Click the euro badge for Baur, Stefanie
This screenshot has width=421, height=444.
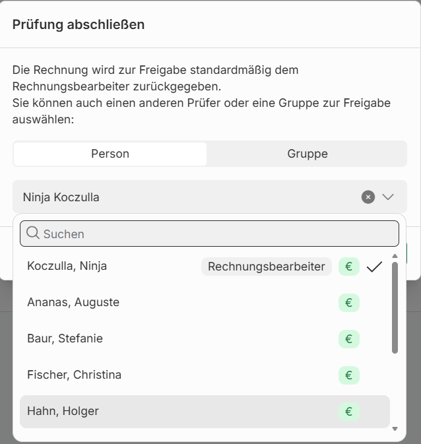pyautogui.click(x=349, y=339)
